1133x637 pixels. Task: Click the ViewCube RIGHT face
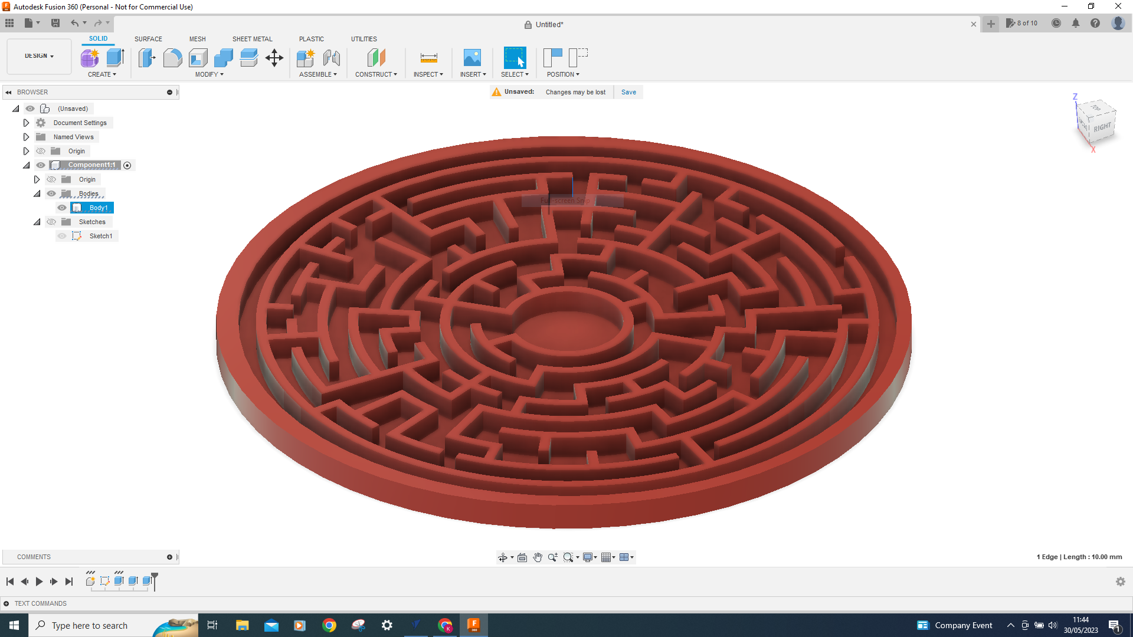coord(1101,126)
